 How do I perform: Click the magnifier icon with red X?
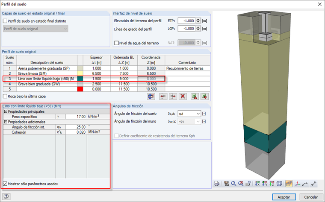point(241,183)
